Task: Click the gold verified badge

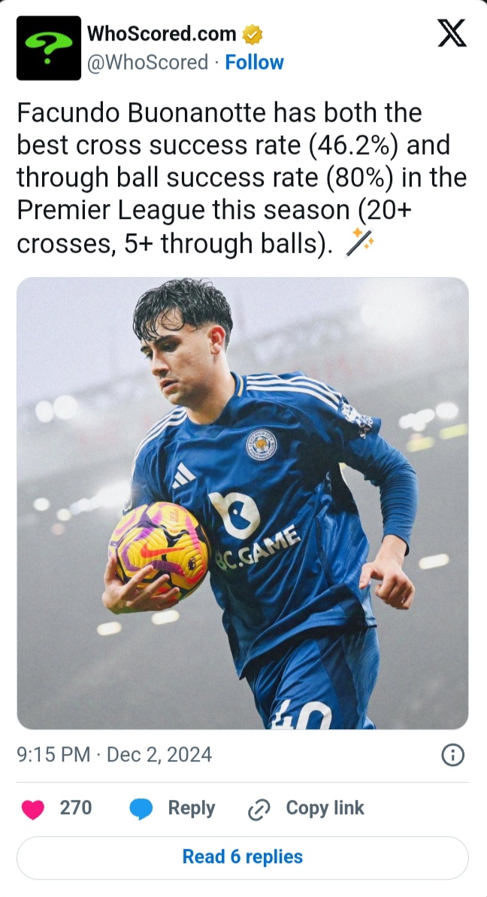Action: pyautogui.click(x=252, y=35)
